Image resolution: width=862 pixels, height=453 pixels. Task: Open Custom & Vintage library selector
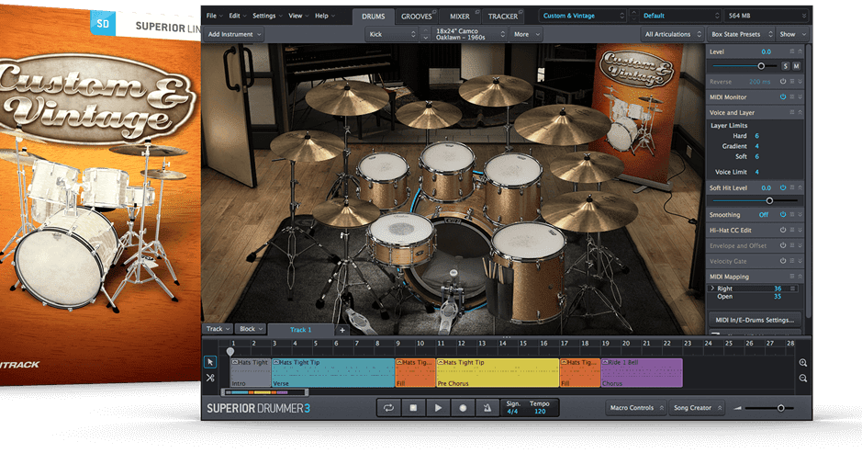(583, 16)
